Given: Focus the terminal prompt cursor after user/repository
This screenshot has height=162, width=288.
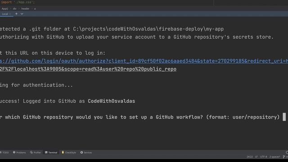Looking at the screenshot, I should tap(284, 117).
